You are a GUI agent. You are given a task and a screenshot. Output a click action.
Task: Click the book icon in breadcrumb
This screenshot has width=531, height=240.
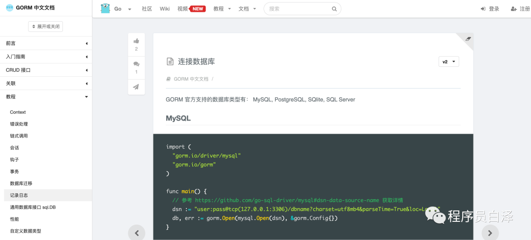168,79
